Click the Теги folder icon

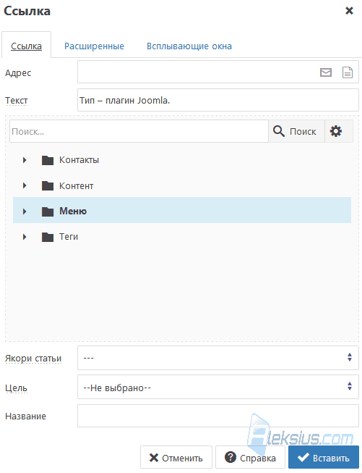48,237
